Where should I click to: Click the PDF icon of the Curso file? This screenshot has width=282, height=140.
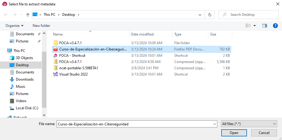[56, 49]
